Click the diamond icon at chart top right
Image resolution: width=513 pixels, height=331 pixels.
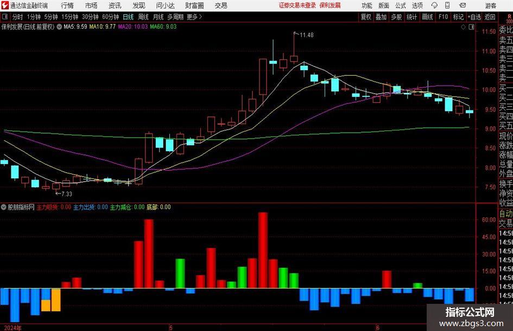[x=463, y=27]
